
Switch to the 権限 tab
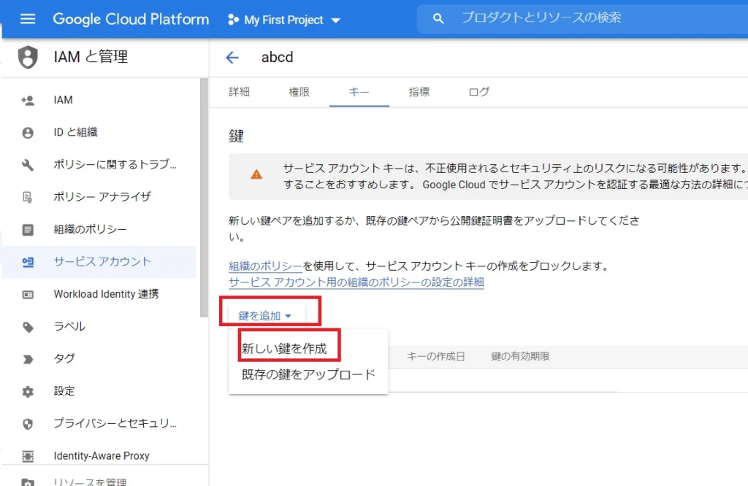point(299,92)
